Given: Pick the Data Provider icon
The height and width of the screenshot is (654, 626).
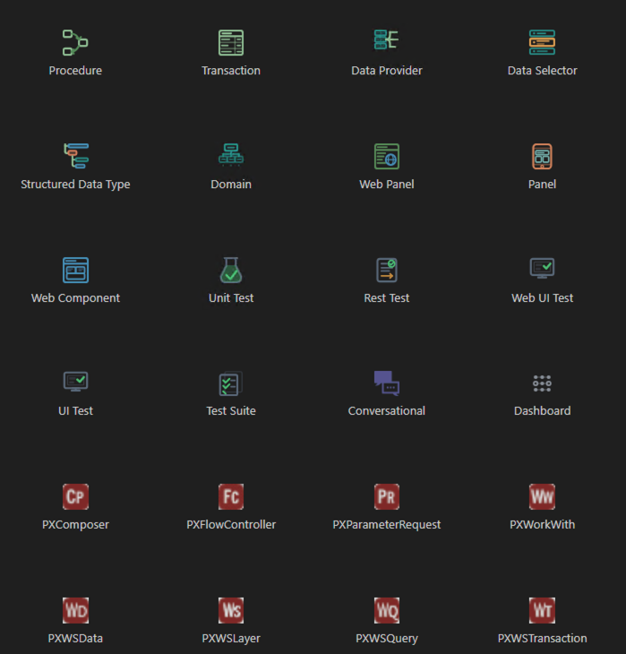Looking at the screenshot, I should tap(387, 39).
